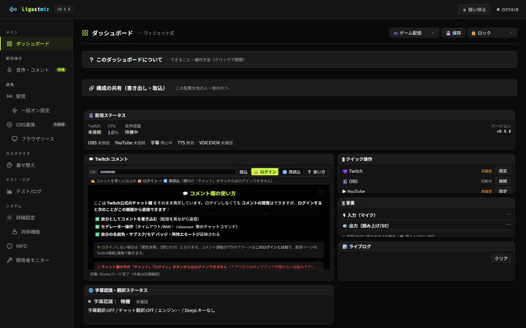Click the 読込 button
The width and height of the screenshot is (526, 328).
tap(244, 172)
